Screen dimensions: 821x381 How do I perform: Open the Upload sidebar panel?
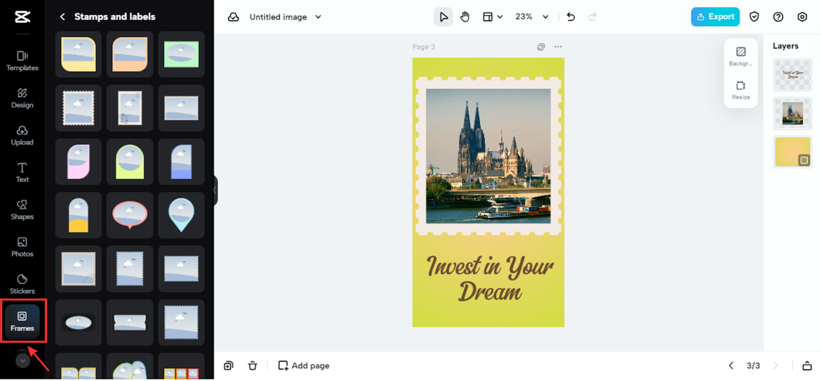pyautogui.click(x=22, y=135)
